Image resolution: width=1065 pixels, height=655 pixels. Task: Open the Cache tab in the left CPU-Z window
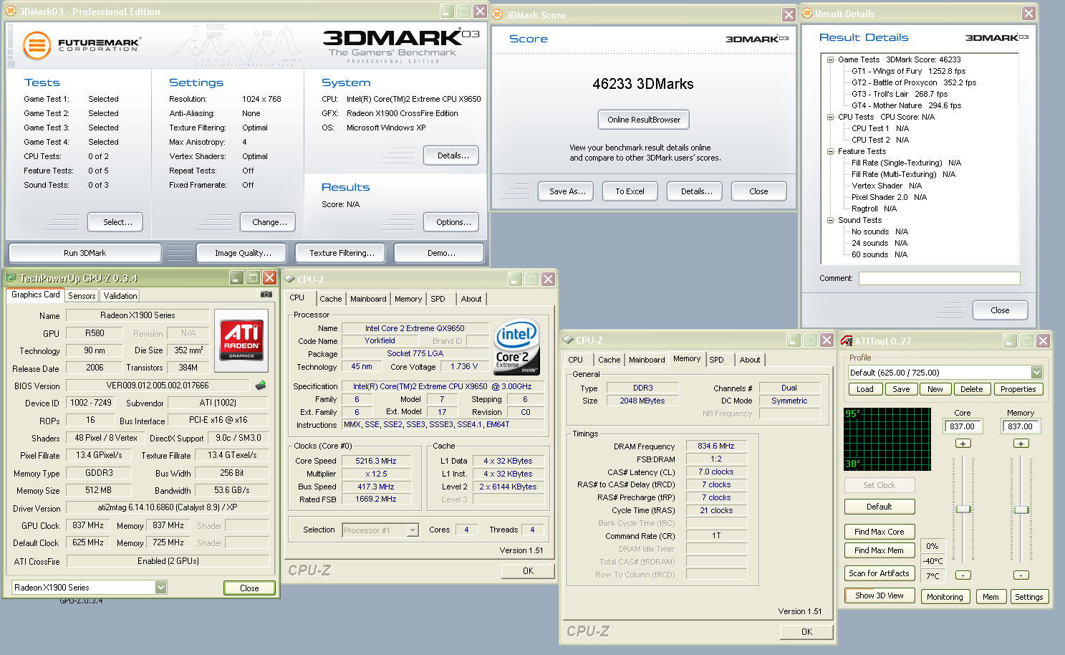[331, 299]
